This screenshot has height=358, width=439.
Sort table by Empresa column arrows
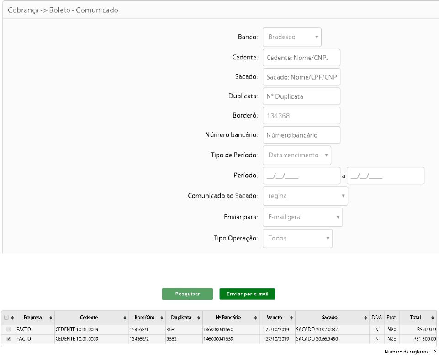[51, 318]
